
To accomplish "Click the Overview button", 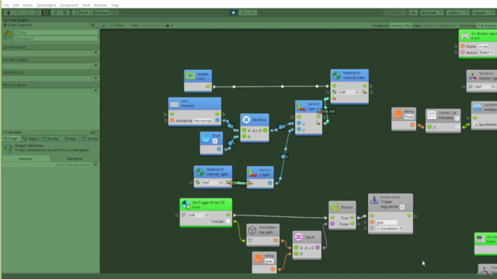I will click(467, 26).
